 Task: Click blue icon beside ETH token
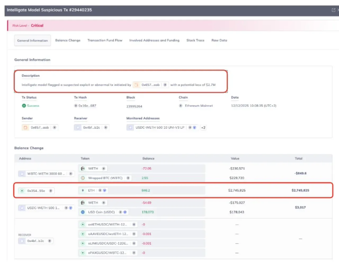pyautogui.click(x=104, y=190)
